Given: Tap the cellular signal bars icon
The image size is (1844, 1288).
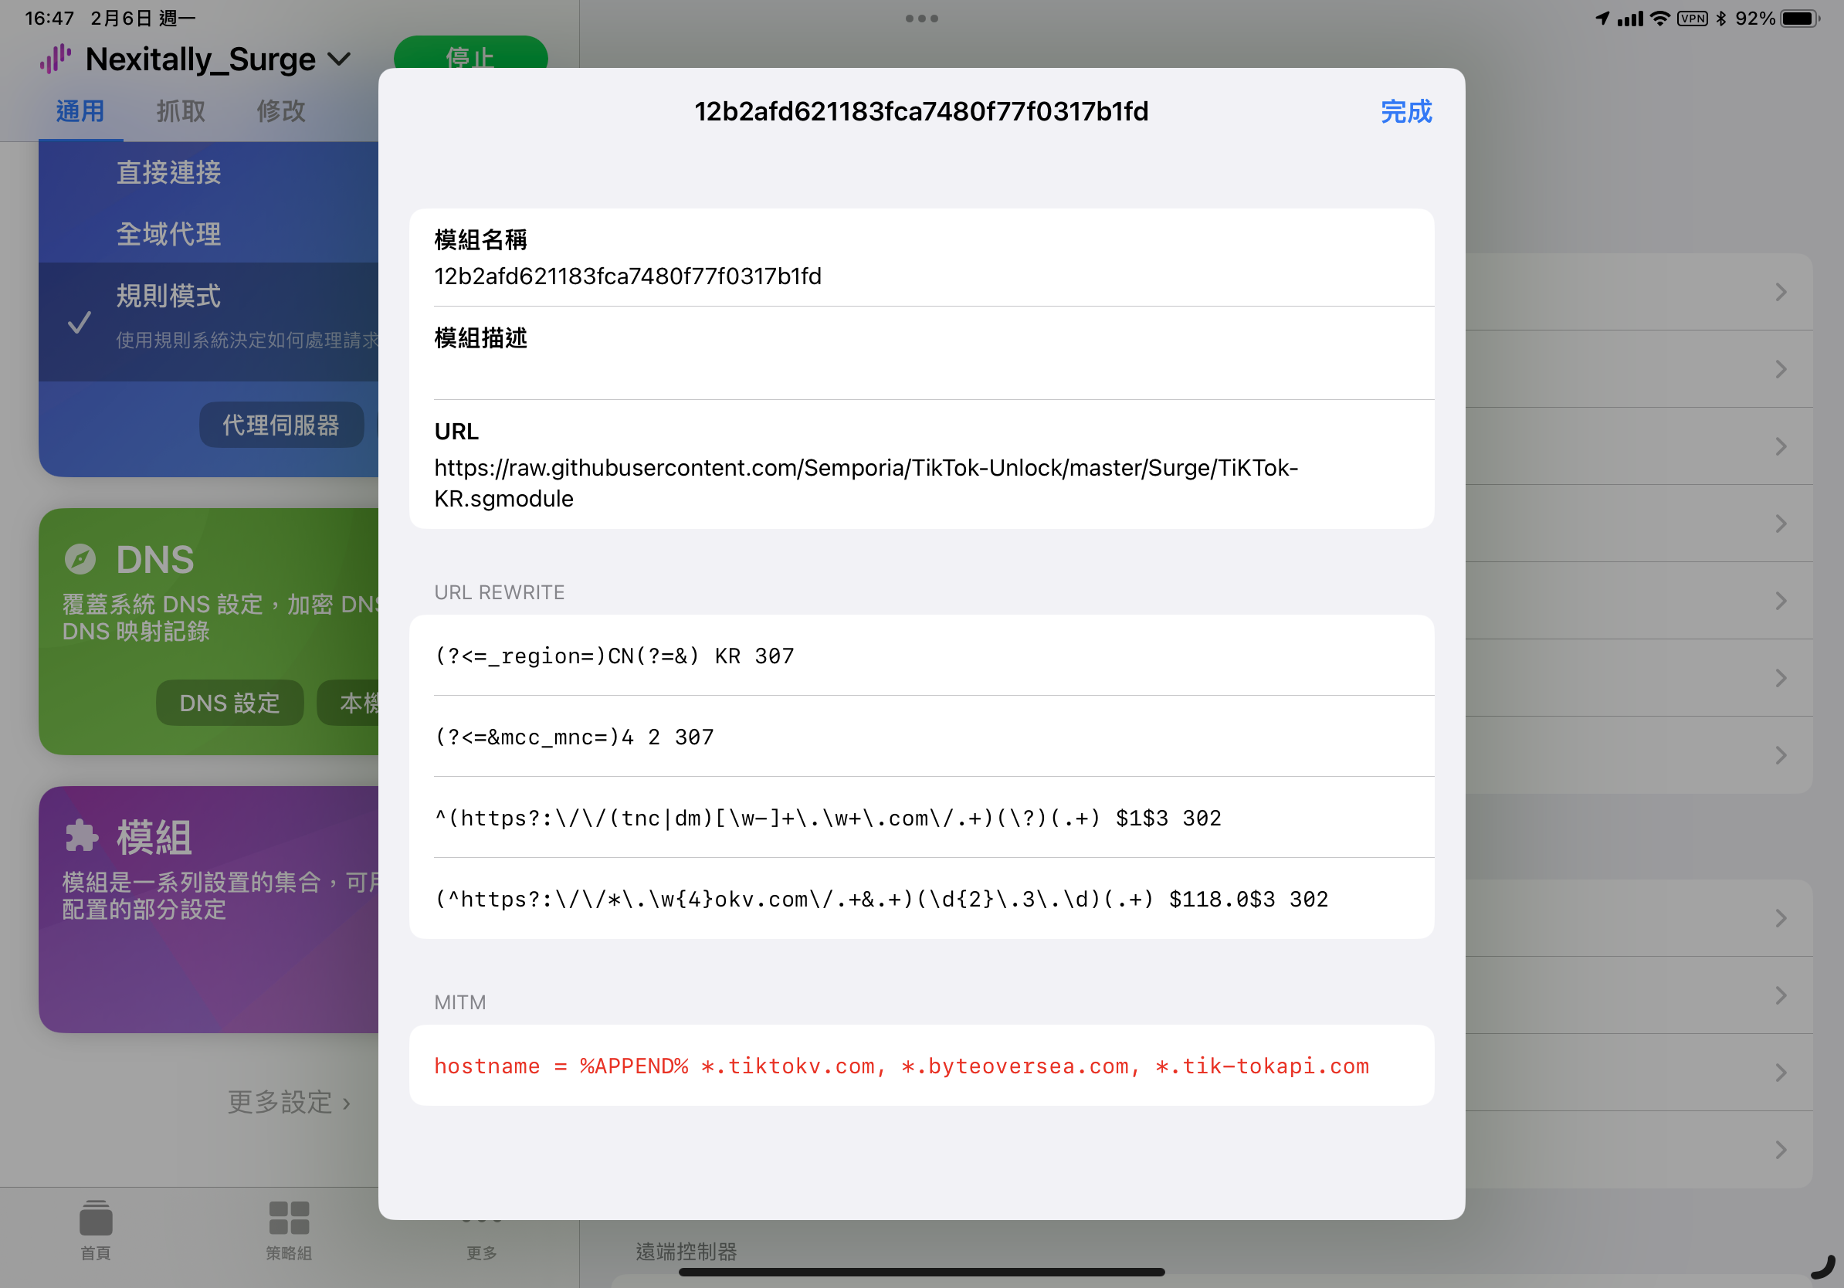Looking at the screenshot, I should [1630, 19].
